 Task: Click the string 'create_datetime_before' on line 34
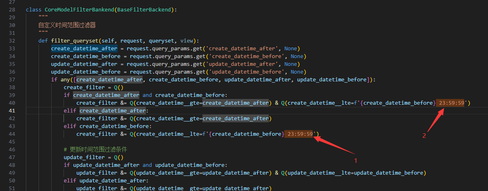tap(247, 56)
